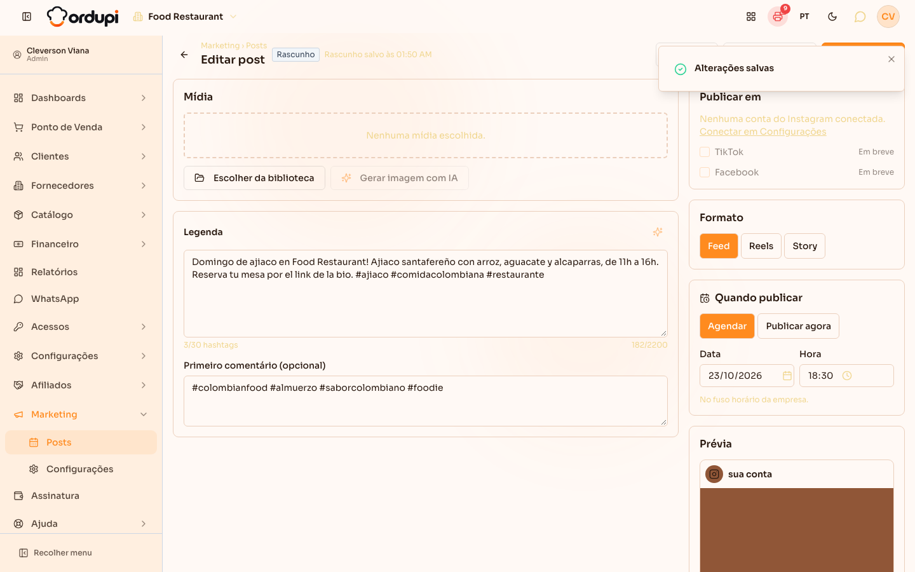The width and height of the screenshot is (915, 572).
Task: Expand the Catálogo menu
Action: 81,215
